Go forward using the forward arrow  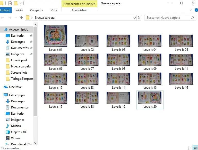[10, 18]
